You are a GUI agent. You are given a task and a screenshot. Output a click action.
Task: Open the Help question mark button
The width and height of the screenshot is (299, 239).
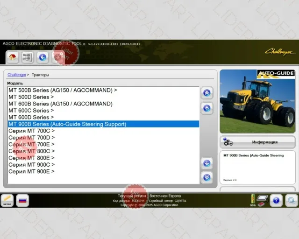pos(276,200)
